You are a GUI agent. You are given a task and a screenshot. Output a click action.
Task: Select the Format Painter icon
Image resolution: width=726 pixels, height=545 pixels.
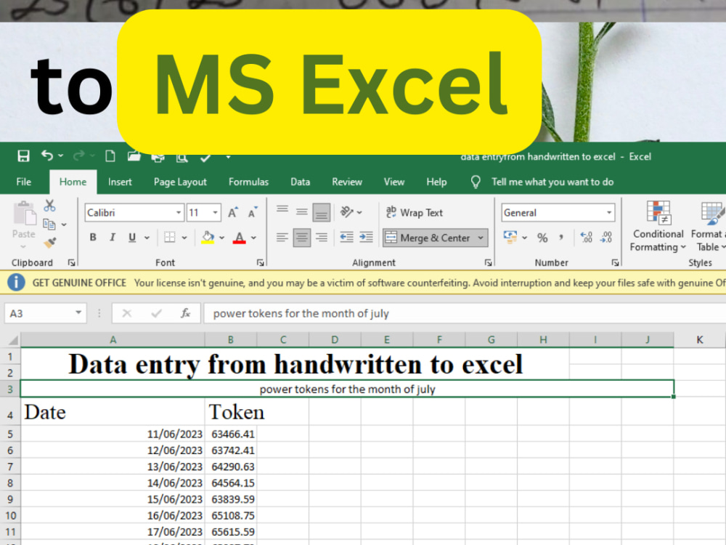[x=50, y=243]
